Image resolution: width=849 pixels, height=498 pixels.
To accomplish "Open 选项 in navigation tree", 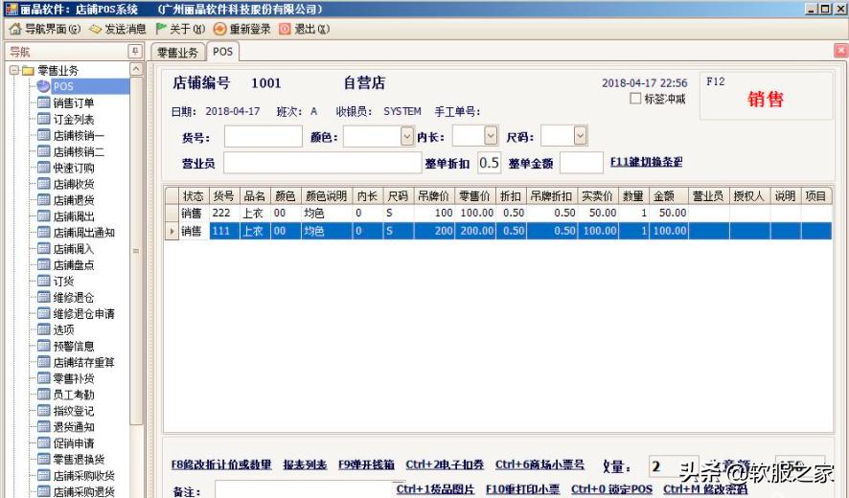I will (63, 329).
